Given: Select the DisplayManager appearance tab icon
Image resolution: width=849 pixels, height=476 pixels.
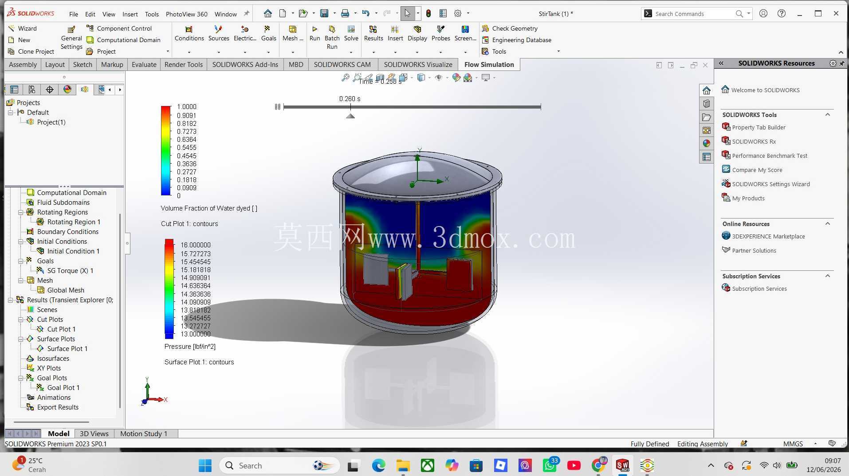Looking at the screenshot, I should point(67,90).
